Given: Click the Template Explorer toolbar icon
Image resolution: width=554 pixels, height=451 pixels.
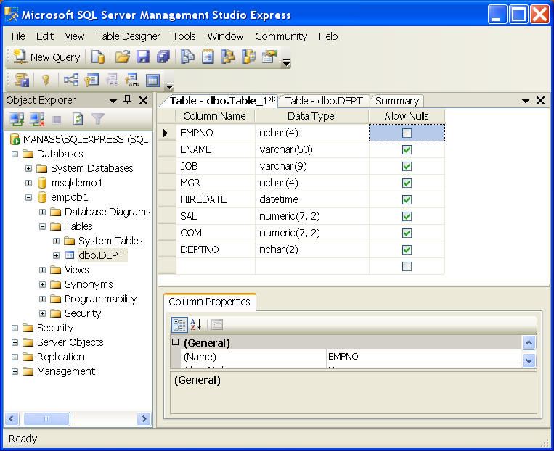Looking at the screenshot, I should point(249,57).
